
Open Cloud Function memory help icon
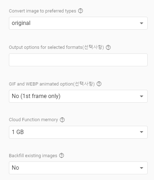[62, 120]
